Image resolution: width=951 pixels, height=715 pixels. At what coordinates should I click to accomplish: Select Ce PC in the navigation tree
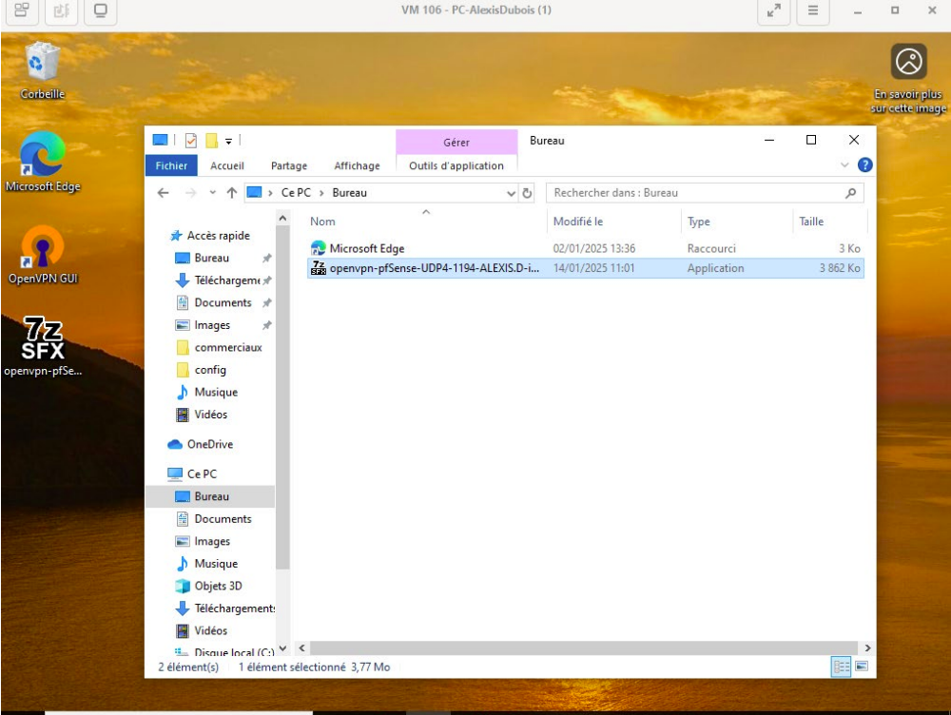pos(192,474)
